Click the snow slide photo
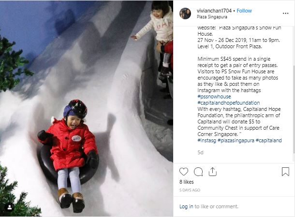 tap(87, 108)
